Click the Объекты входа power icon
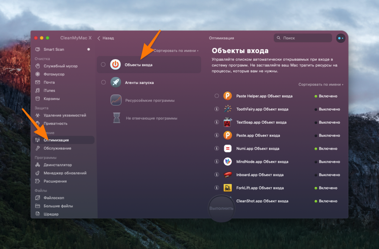379x249 pixels. click(x=115, y=64)
